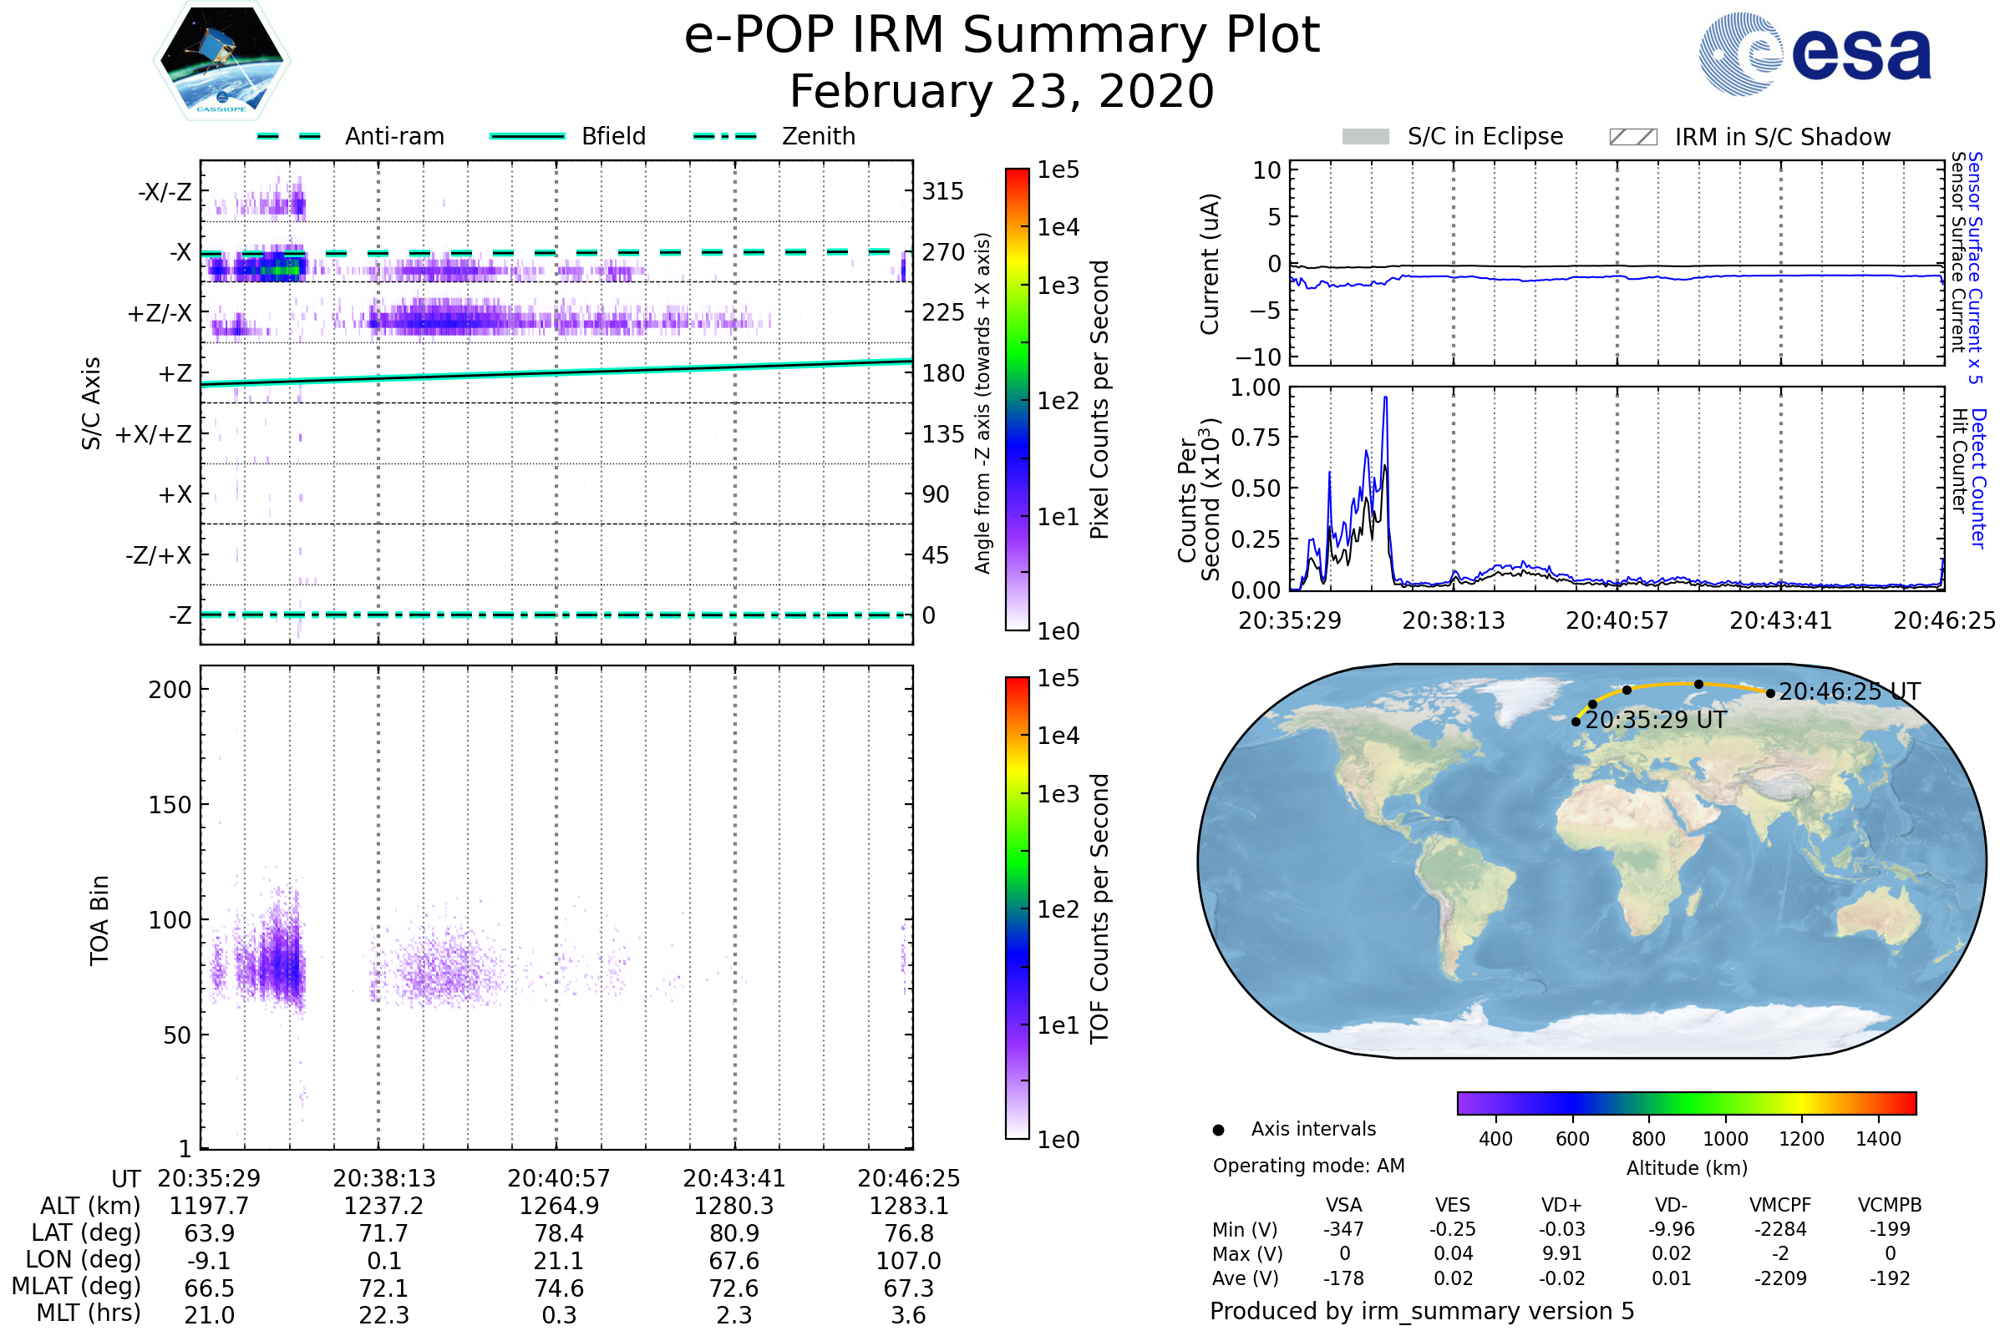Click the IRM in S/C Shadow hatched patch
The image size is (2005, 1336).
click(x=1632, y=137)
